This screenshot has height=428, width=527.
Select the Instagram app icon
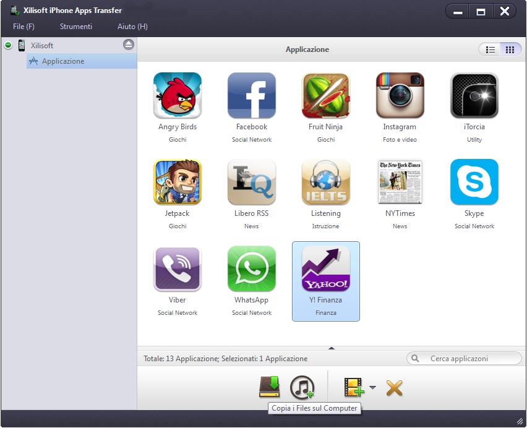pyautogui.click(x=400, y=95)
